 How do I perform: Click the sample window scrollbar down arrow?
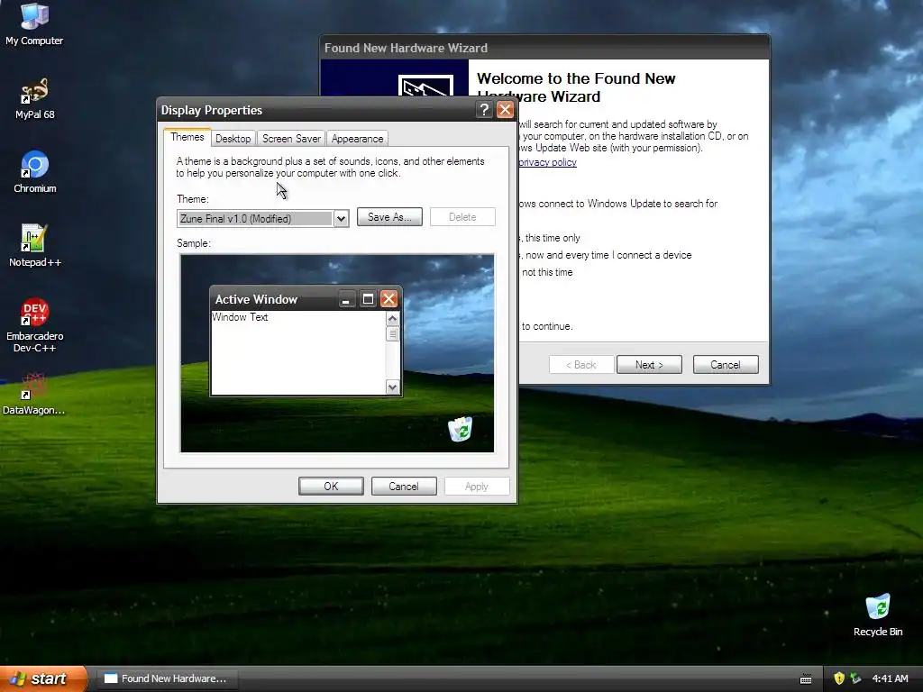pyautogui.click(x=393, y=387)
